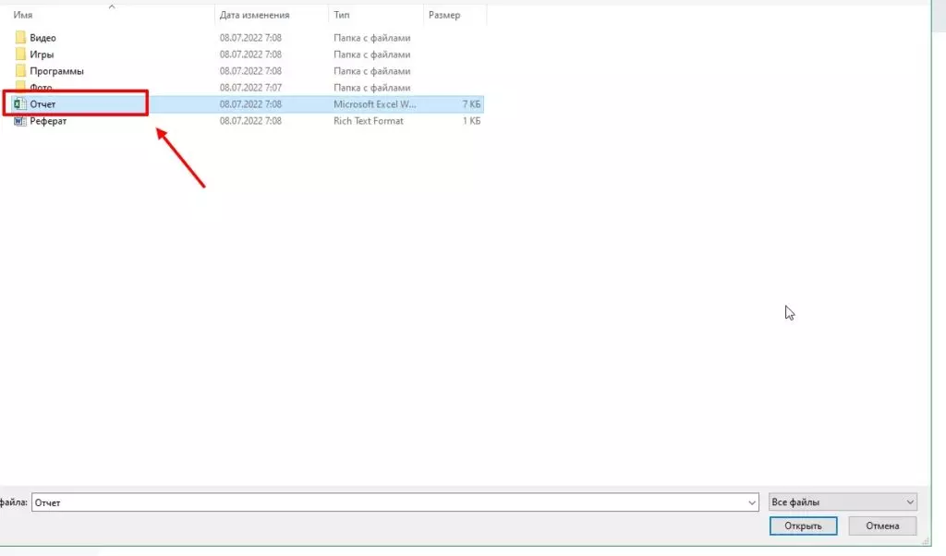The height and width of the screenshot is (556, 946).
Task: Click the date cell in the Реферат row
Action: (x=250, y=121)
